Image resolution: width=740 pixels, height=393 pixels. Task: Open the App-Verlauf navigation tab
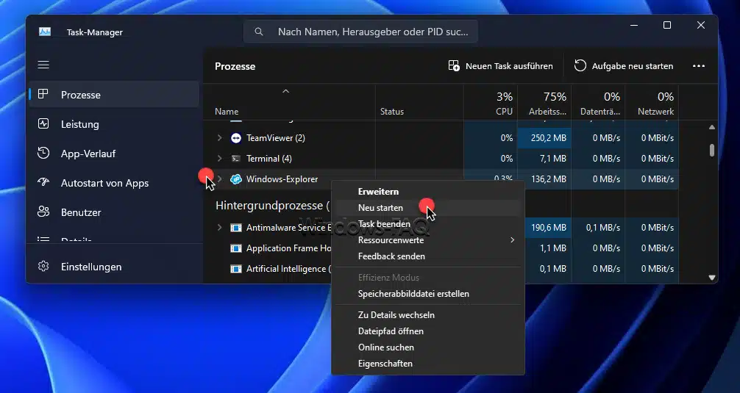click(x=114, y=153)
